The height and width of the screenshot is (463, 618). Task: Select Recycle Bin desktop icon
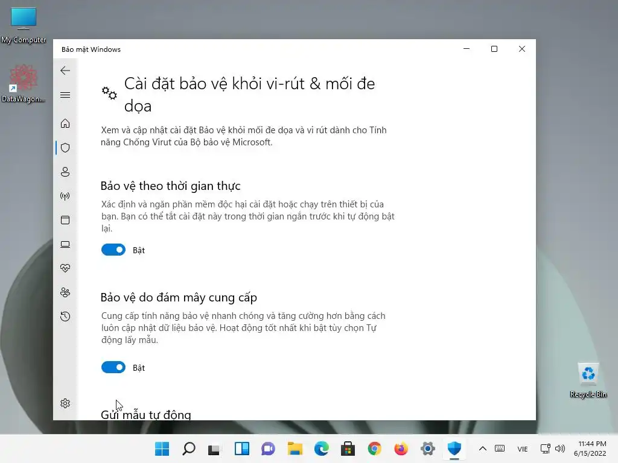[x=588, y=381]
